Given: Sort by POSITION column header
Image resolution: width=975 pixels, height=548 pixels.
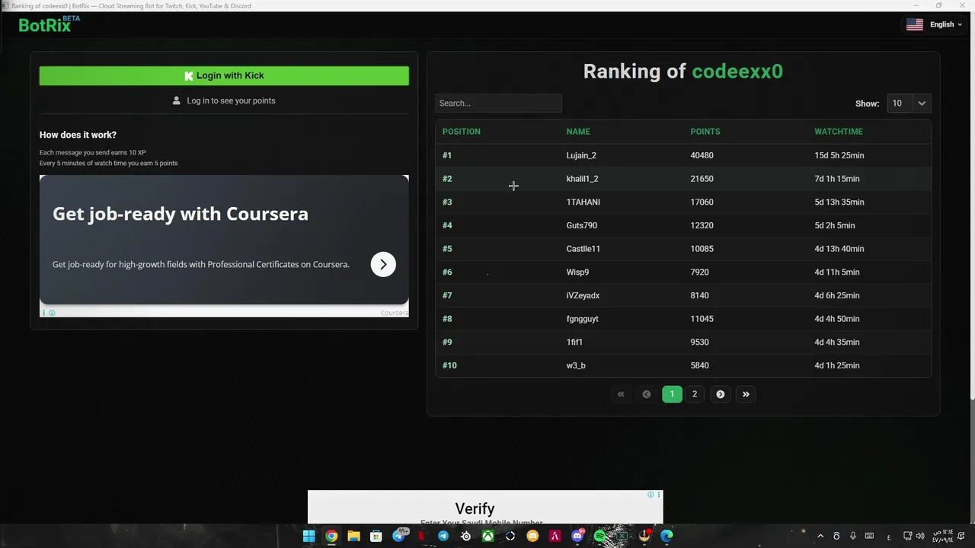Looking at the screenshot, I should coord(462,132).
